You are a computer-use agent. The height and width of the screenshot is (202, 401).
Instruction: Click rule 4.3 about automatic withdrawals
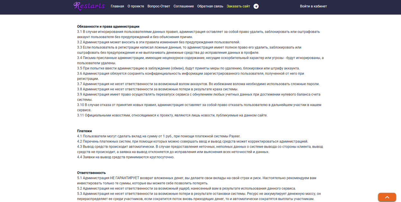200,149
